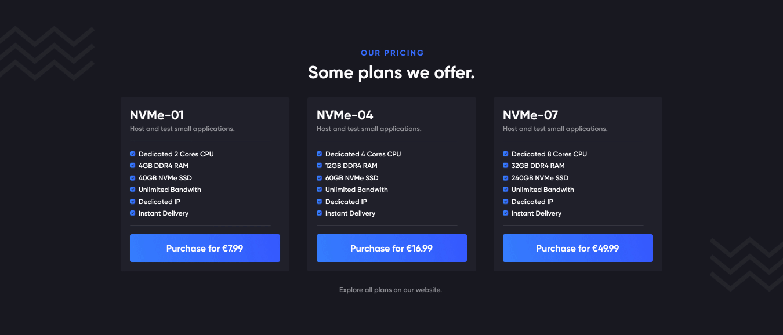The height and width of the screenshot is (335, 783).
Task: Click checkmark icon beside 40GB NVMe SSD
Action: click(x=133, y=178)
